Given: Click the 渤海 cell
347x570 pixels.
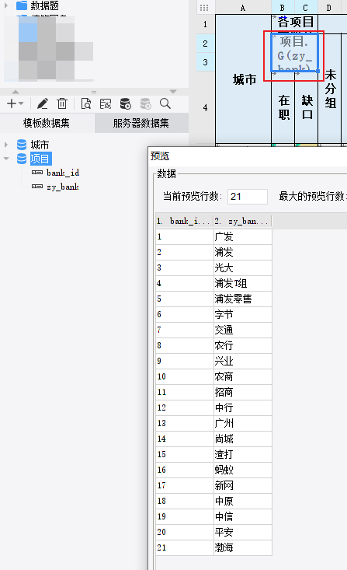Looking at the screenshot, I should (243, 547).
